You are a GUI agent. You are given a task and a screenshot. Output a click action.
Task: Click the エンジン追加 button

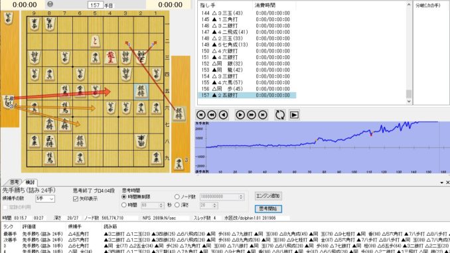[268, 196]
